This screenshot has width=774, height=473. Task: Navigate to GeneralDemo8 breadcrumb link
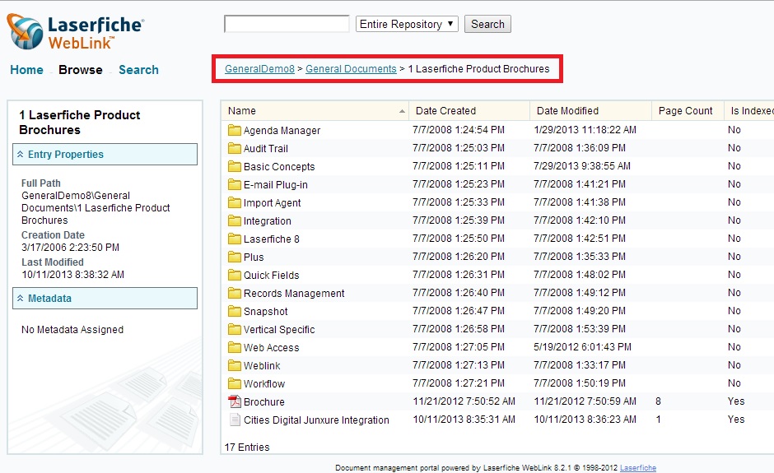pos(259,69)
